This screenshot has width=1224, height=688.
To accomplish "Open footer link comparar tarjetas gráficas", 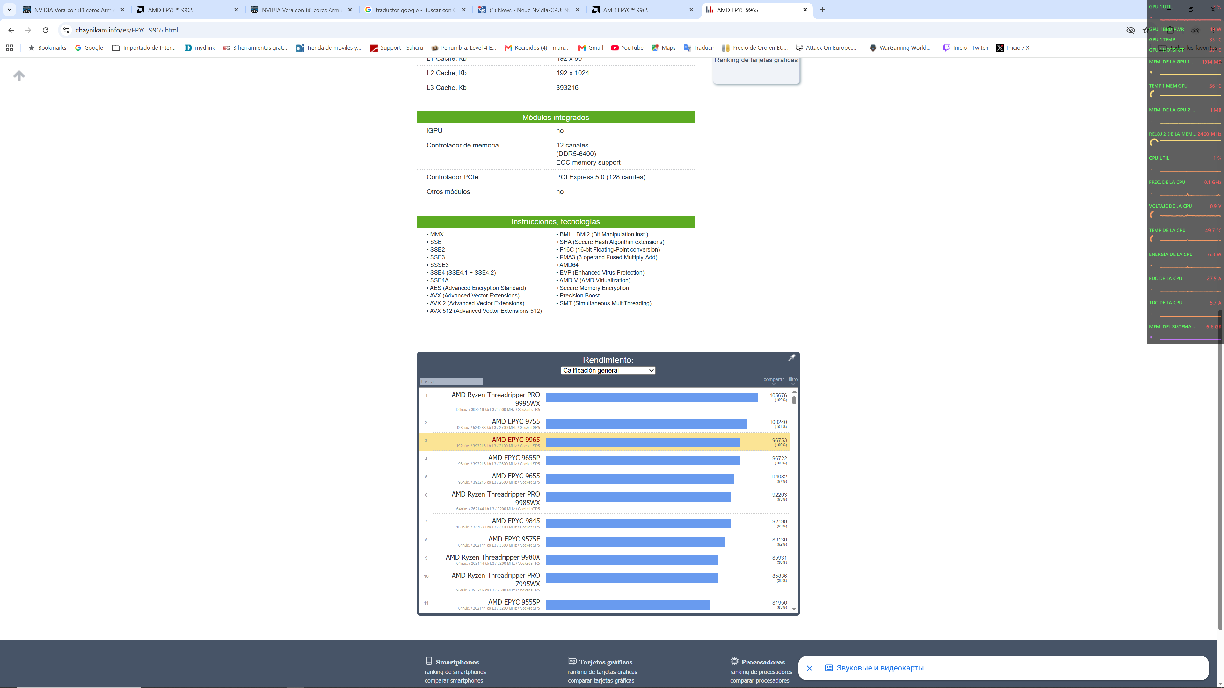I will (601, 680).
